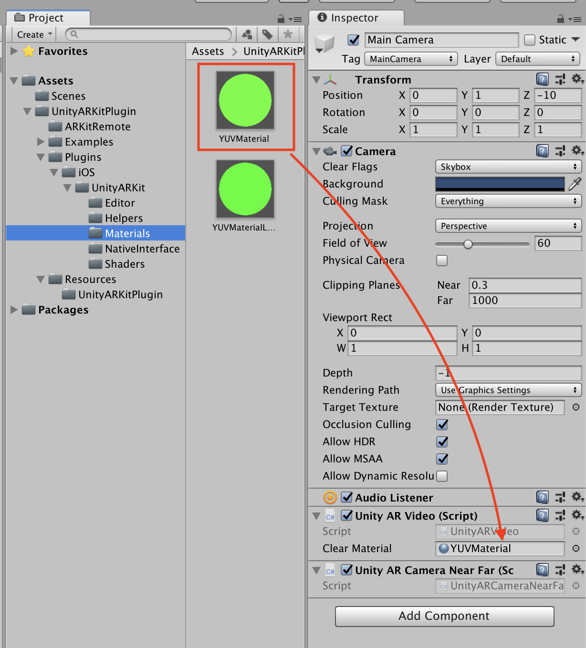Click the Background color eyedropper icon
This screenshot has width=586, height=648.
[575, 184]
